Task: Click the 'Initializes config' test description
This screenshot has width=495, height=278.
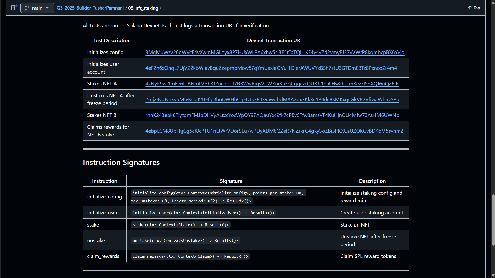Action: point(105,52)
